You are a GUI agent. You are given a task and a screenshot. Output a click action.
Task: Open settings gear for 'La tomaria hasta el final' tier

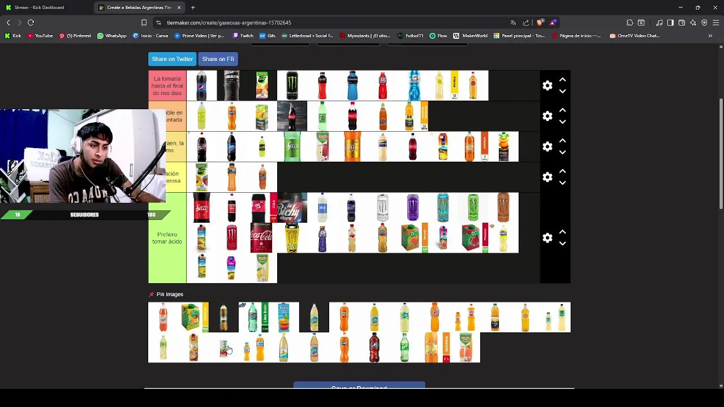547,85
